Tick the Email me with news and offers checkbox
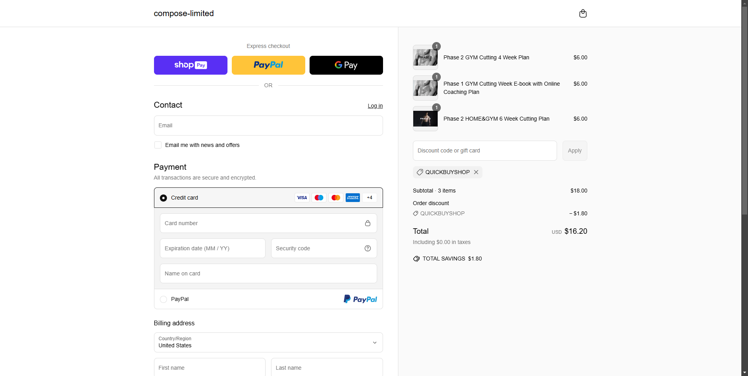The height and width of the screenshot is (376, 748). [158, 145]
